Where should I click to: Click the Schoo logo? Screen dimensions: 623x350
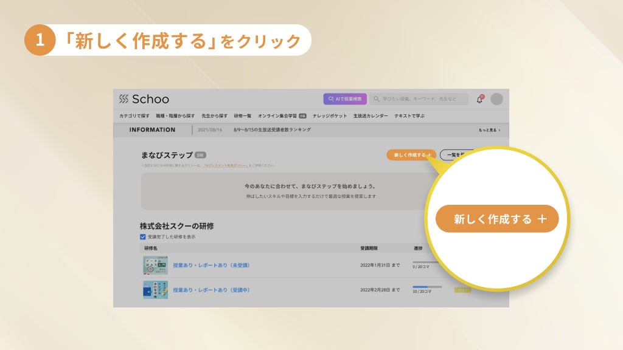click(x=144, y=99)
